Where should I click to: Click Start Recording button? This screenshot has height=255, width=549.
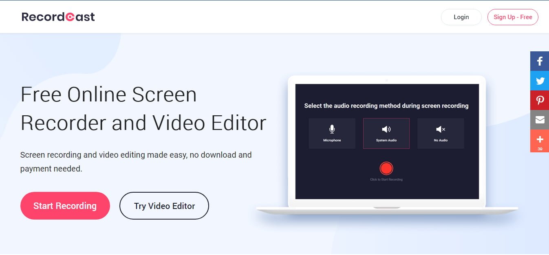click(65, 206)
